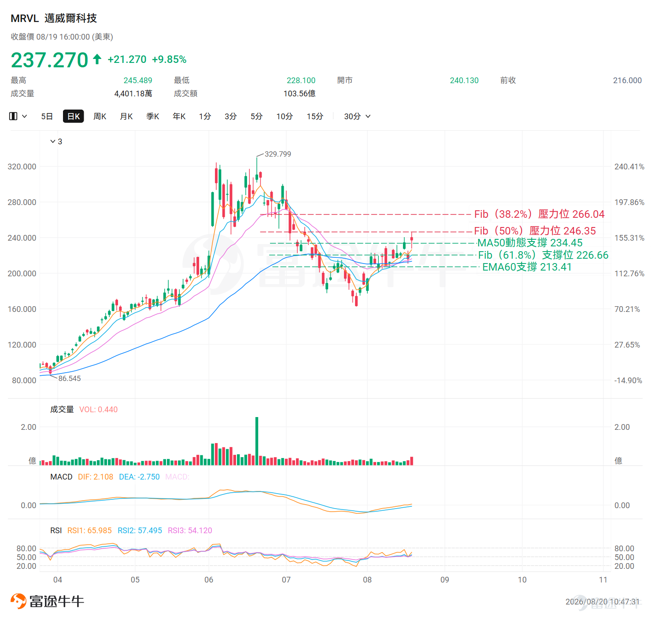Open the chart layout selector icon
This screenshot has height=619, width=651.
[13, 116]
